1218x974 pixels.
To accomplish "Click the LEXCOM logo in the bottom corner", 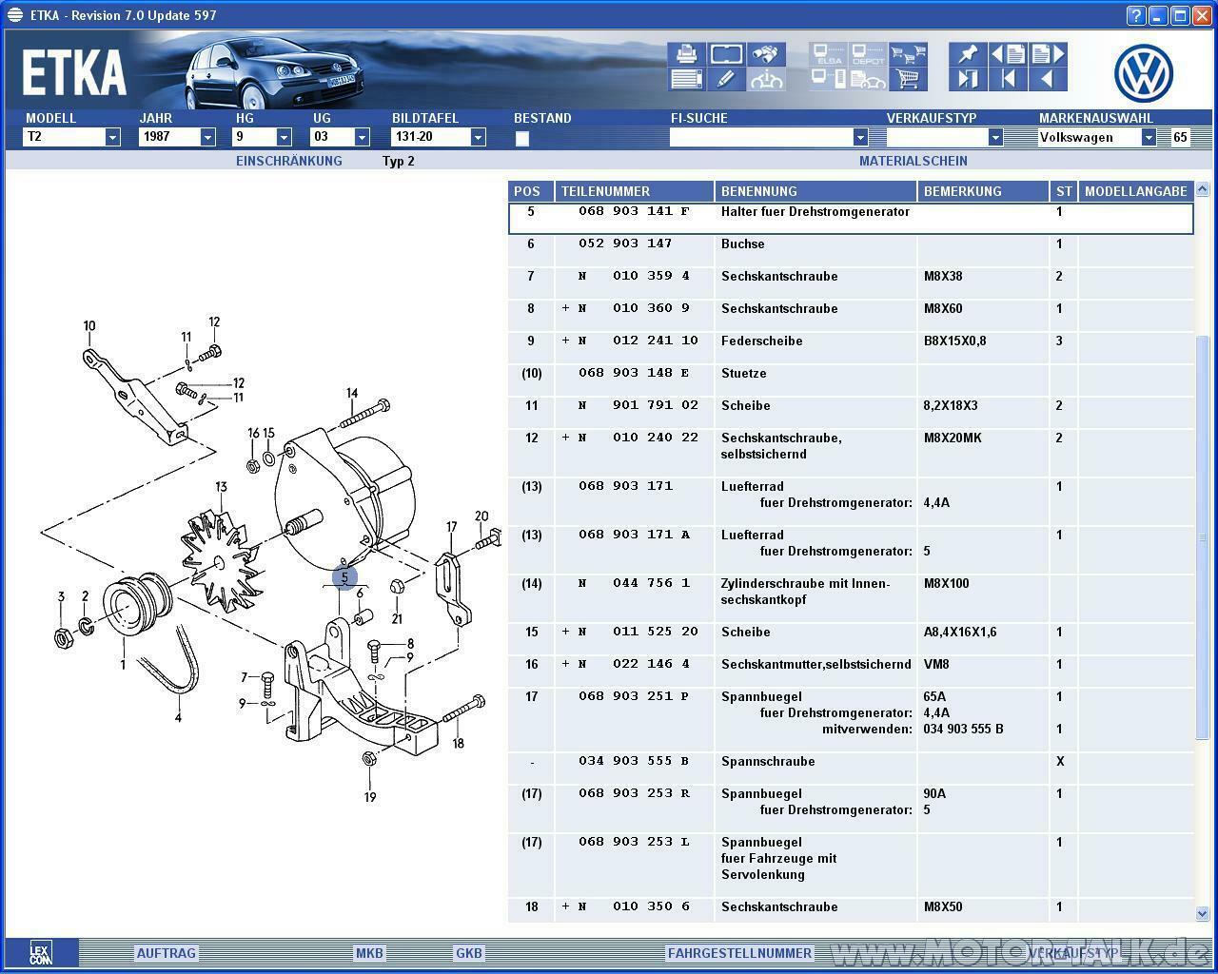I will coord(41,952).
